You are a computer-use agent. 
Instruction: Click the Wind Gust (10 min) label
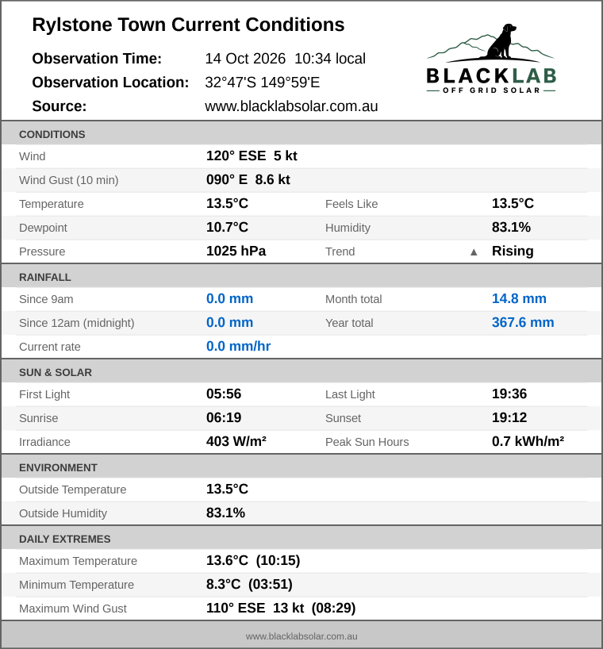tap(69, 180)
